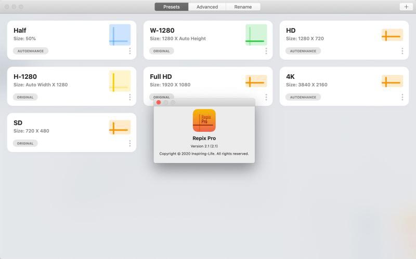This screenshot has height=259, width=416.
Task: Open the 4K preset options menu
Action: click(x=402, y=97)
